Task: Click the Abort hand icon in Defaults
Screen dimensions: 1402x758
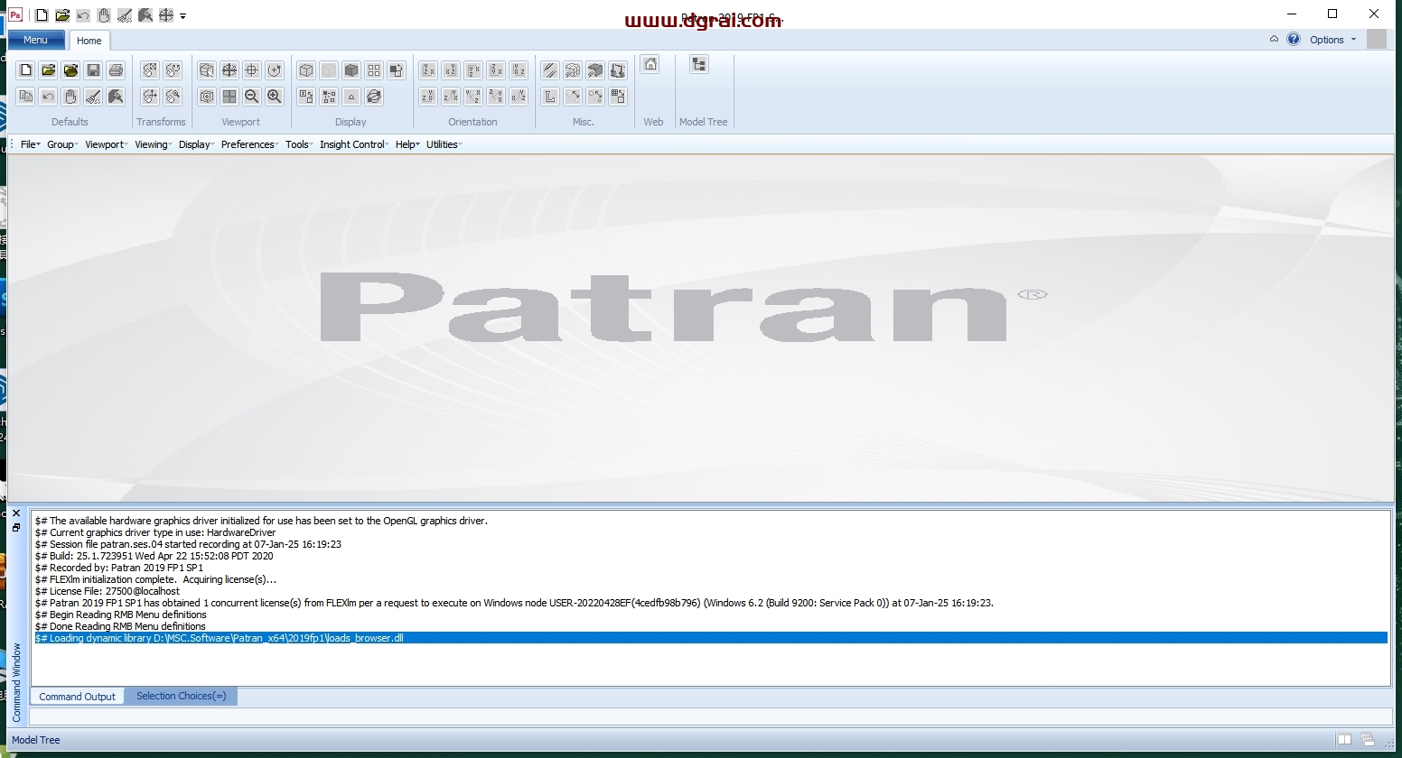Action: (70, 97)
